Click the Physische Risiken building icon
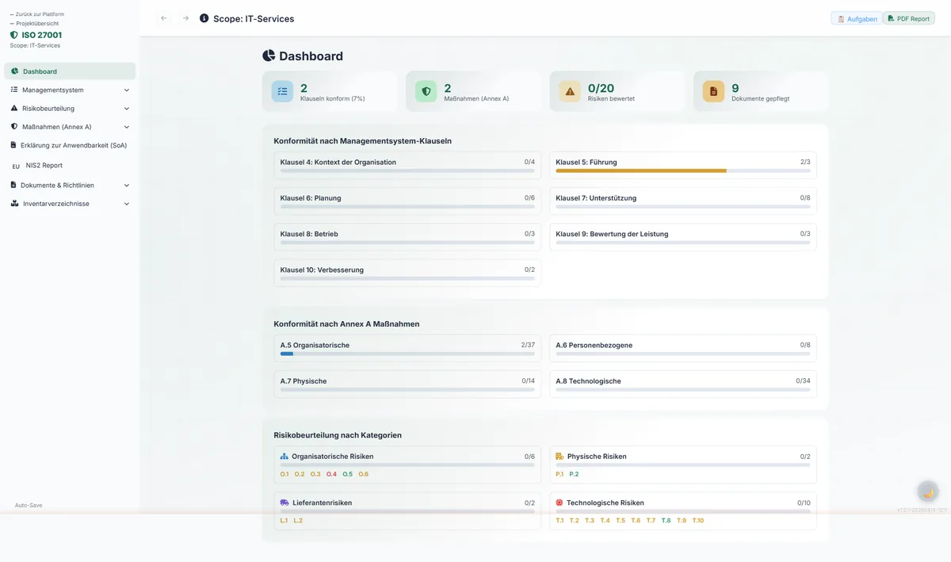The width and height of the screenshot is (951, 562). coord(560,457)
